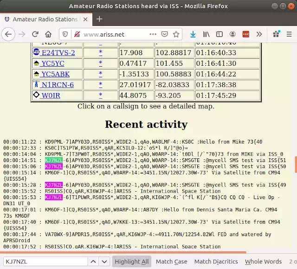
Task: Click the N1RCN-6 callsign link
Action: [57, 85]
